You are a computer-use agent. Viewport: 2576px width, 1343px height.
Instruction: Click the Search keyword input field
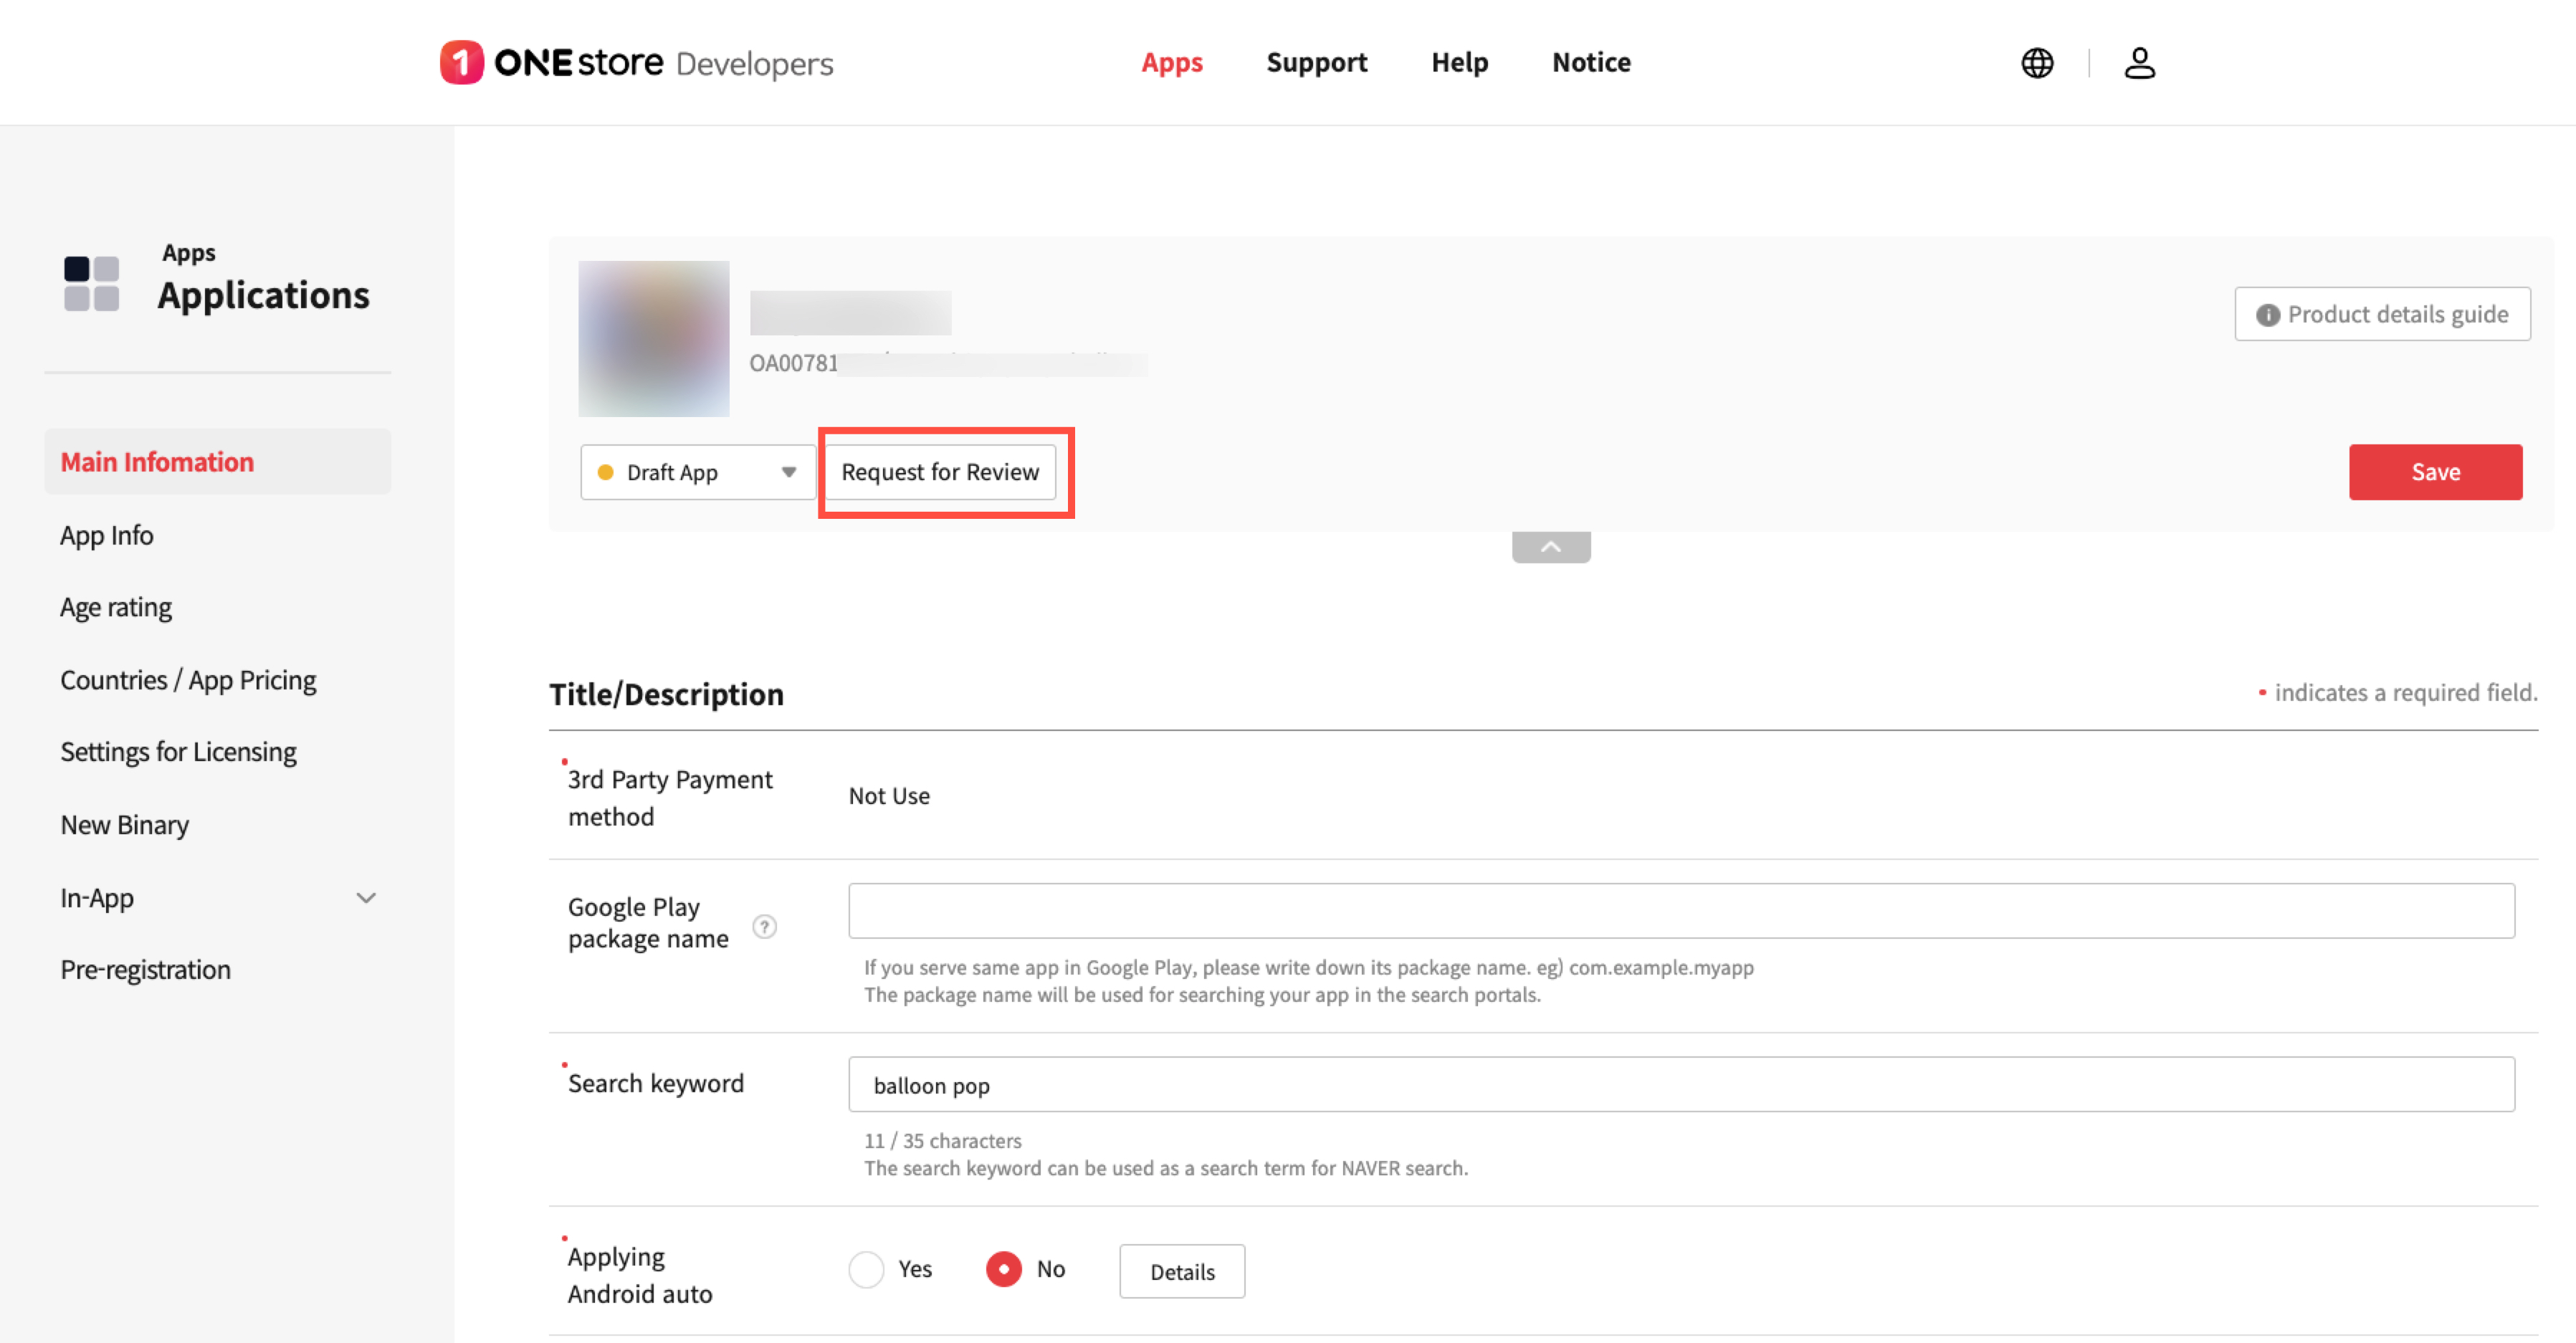point(1680,1084)
